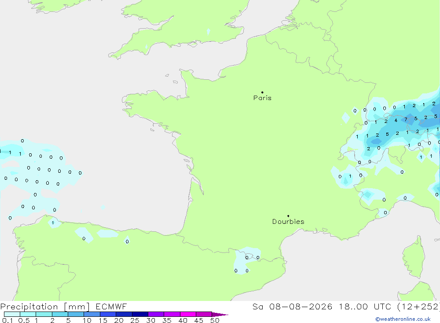Click the '18..00 UTC' time text
440x323 pixels.
(x=365, y=306)
